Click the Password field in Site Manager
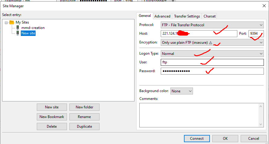Viewport: 269px width, 144px height. pyautogui.click(x=212, y=71)
